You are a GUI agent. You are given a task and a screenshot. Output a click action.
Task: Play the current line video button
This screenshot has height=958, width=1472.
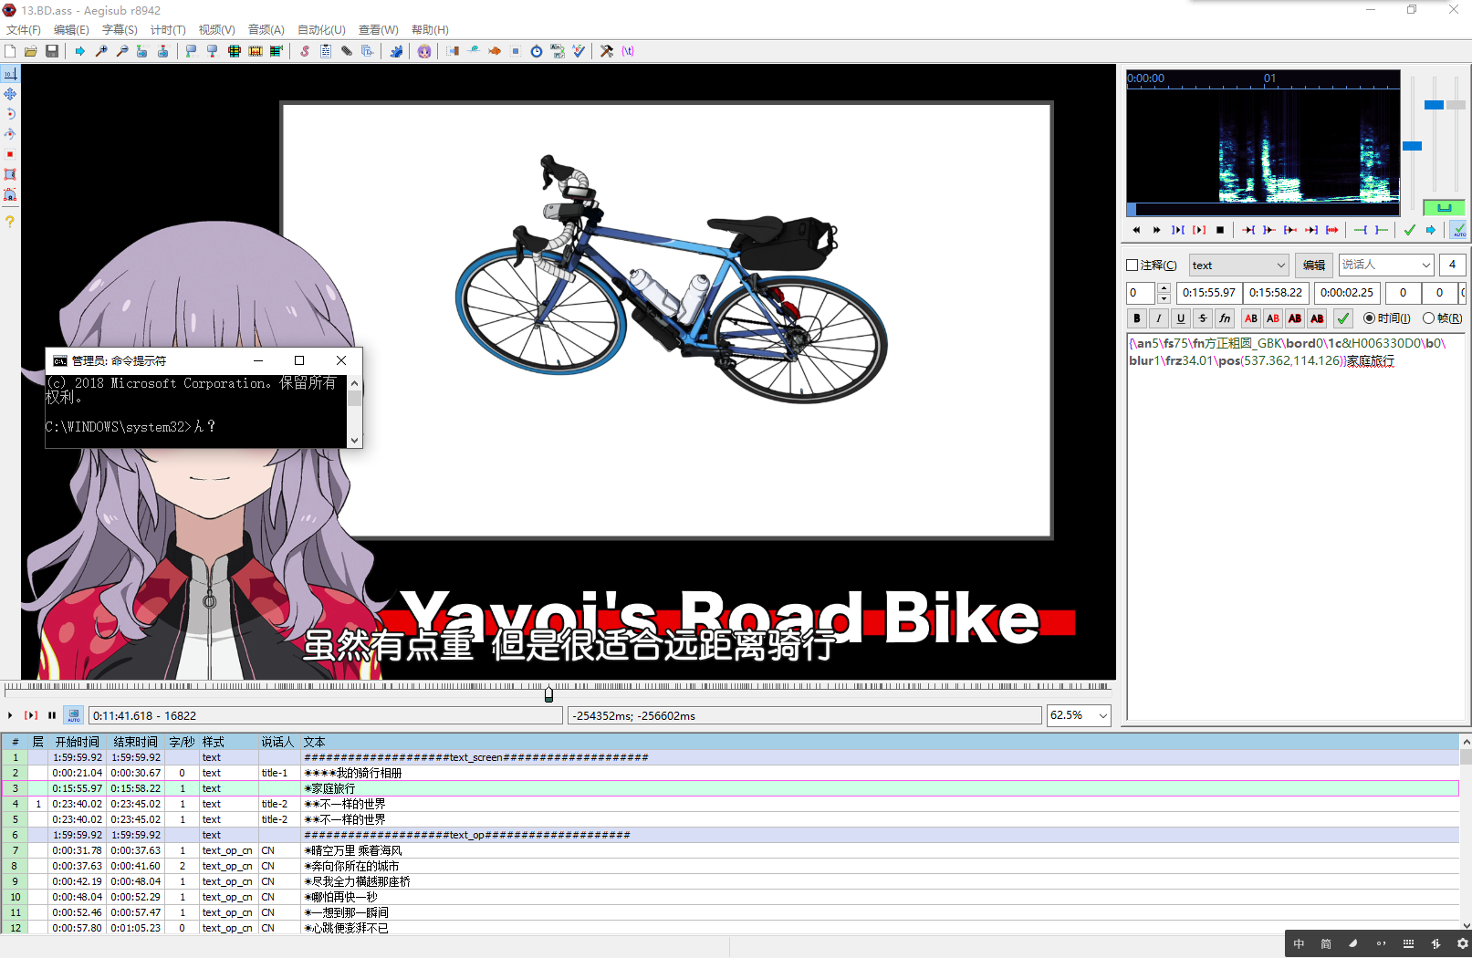coord(31,715)
